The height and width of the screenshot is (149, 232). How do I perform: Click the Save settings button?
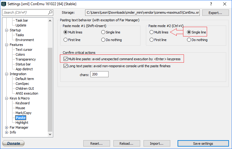(203, 144)
